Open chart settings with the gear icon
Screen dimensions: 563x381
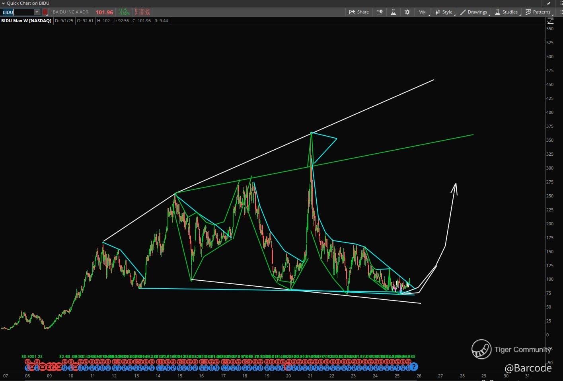point(407,12)
